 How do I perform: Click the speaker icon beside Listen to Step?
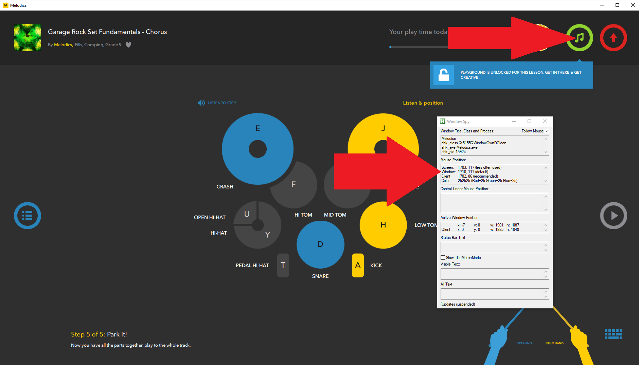201,103
